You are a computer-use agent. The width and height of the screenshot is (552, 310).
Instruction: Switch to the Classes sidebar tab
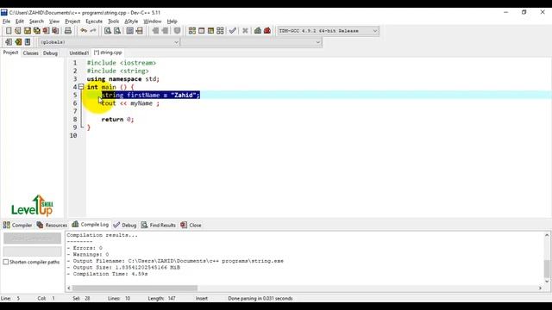click(x=31, y=53)
